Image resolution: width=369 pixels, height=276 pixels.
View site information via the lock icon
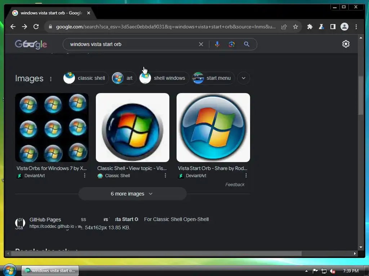click(50, 27)
